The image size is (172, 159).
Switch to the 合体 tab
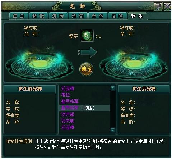[x=98, y=16]
